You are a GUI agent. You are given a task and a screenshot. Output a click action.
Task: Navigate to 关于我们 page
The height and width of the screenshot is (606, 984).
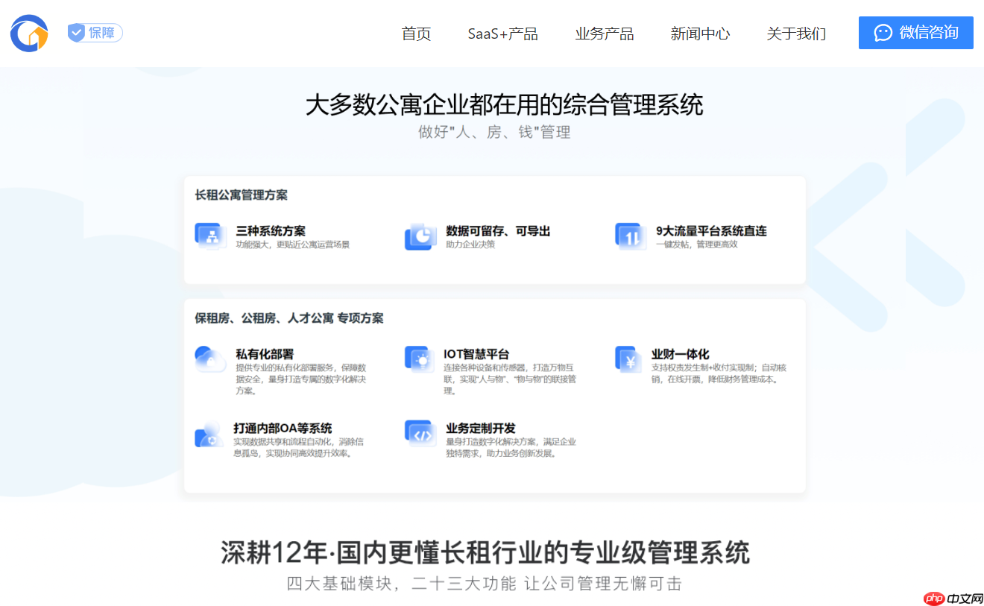(795, 34)
